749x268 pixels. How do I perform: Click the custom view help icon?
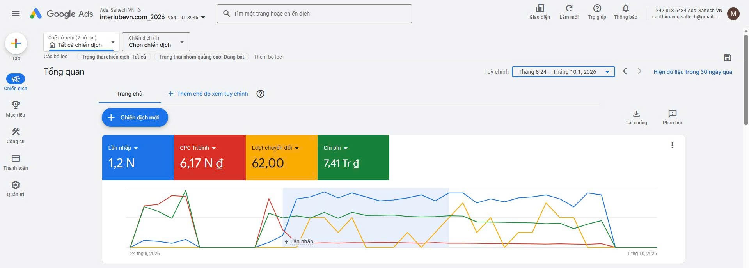pos(261,94)
